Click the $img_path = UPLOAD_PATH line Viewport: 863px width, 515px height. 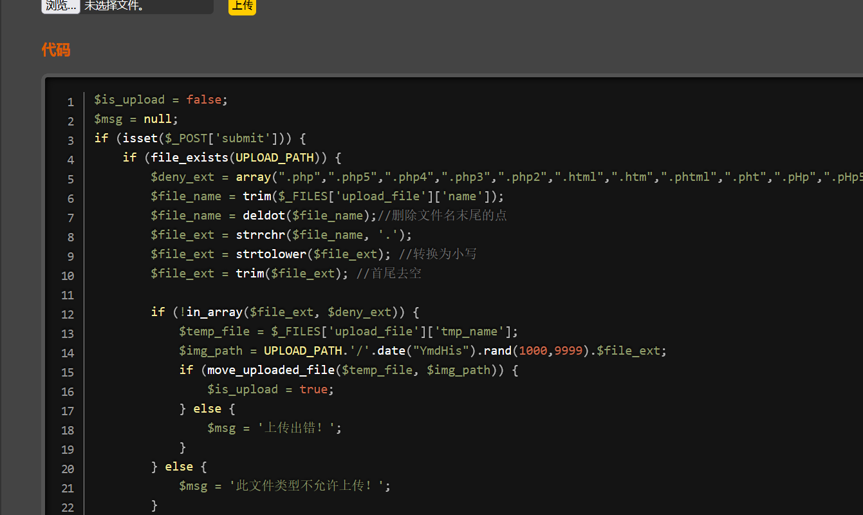coord(423,351)
